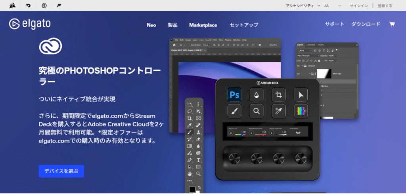
Task: Open the Opacity 100% dropdown
Action: click(336, 55)
